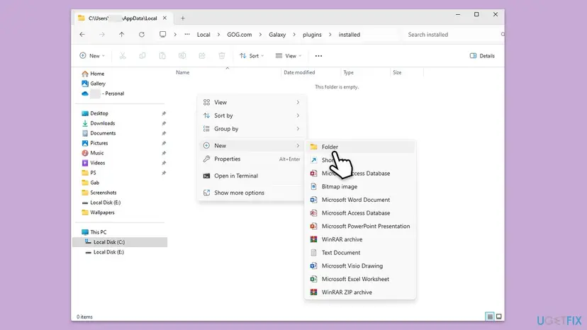Viewport: 587px width, 330px height.
Task: Create a new WinRAR archive
Action: (x=360, y=239)
